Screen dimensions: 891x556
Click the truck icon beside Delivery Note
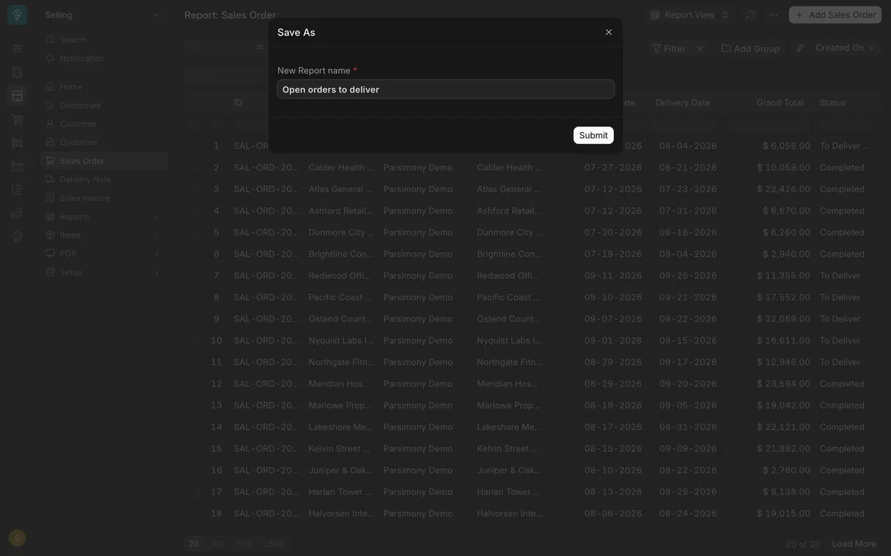[50, 179]
